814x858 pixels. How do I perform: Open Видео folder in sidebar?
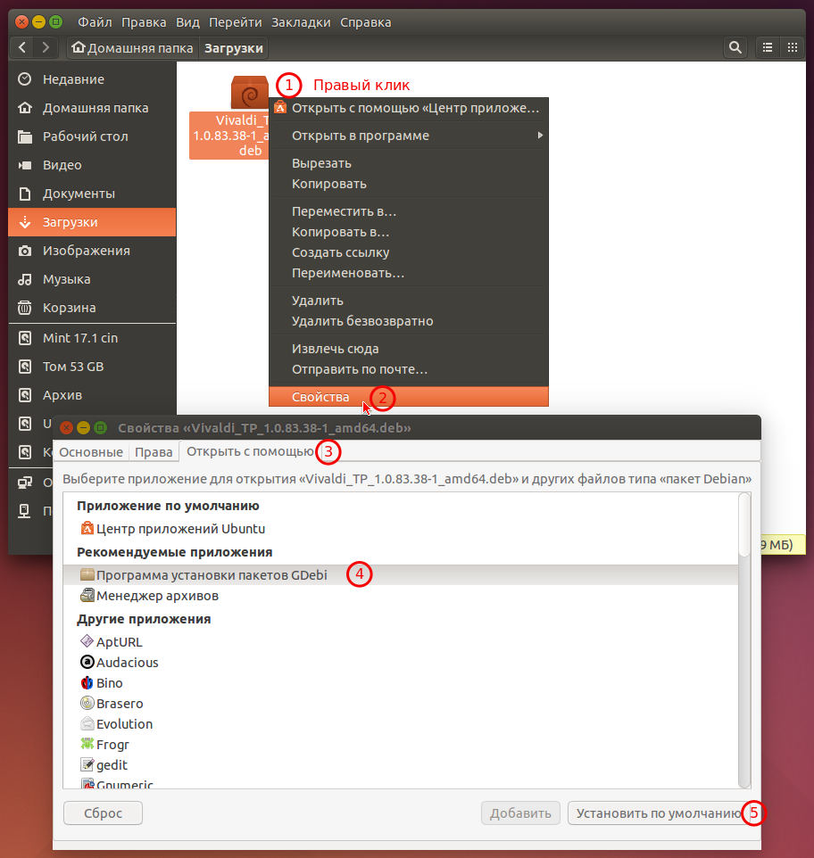(92, 165)
